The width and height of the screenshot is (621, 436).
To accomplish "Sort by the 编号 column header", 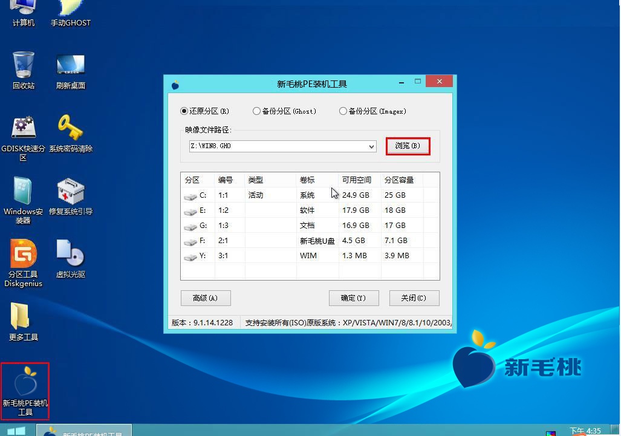I will tap(230, 180).
